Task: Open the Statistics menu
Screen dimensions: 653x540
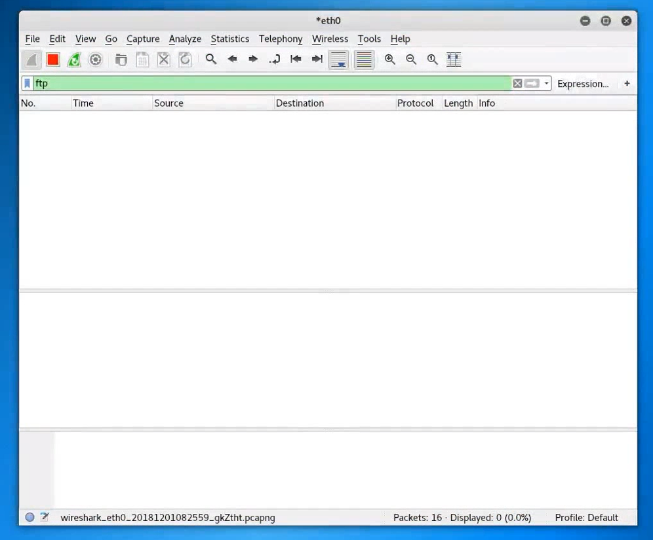Action: coord(230,39)
